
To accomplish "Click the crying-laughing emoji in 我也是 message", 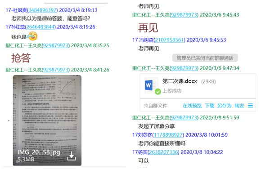I will (x=32, y=36).
